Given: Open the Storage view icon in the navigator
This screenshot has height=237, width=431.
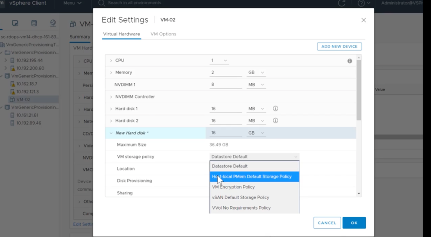Looking at the screenshot, I should [x=34, y=23].
